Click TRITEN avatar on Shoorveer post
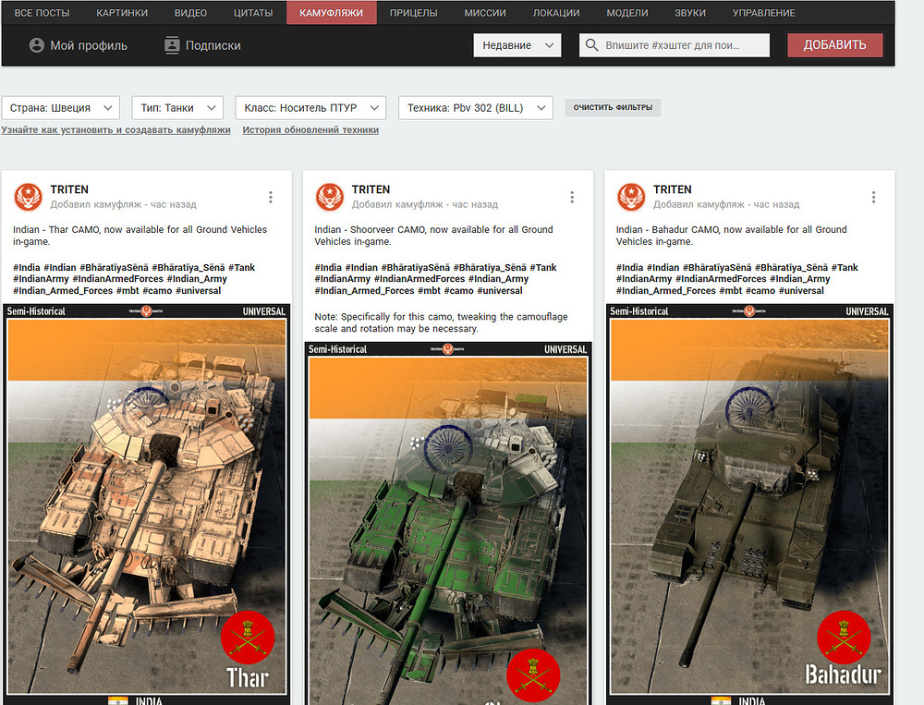Viewport: 924px width, 705px height. (x=330, y=196)
